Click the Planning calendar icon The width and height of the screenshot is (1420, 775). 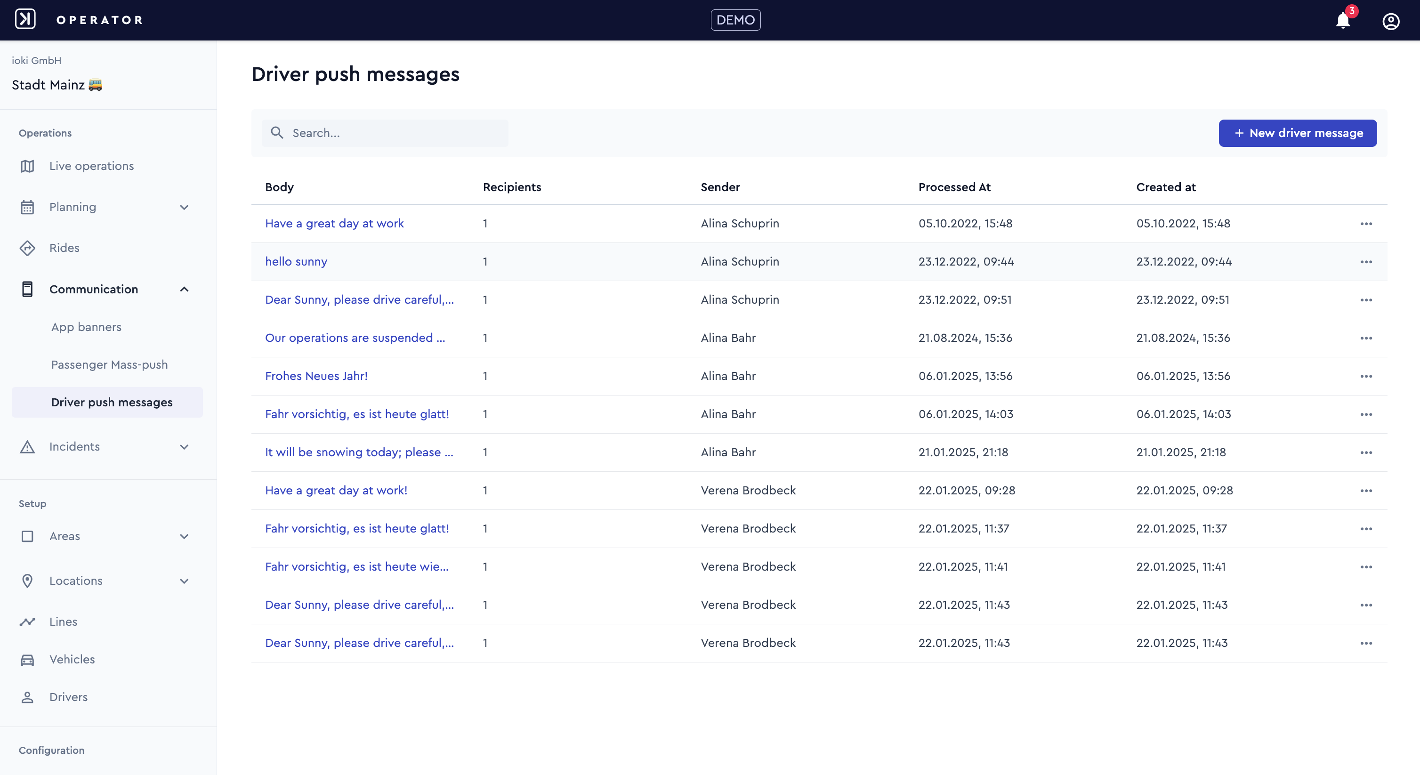27,207
